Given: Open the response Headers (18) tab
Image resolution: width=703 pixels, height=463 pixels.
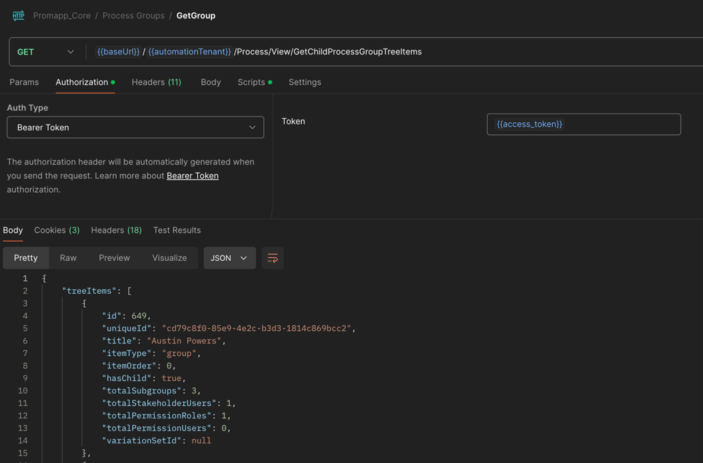Looking at the screenshot, I should pyautogui.click(x=116, y=230).
